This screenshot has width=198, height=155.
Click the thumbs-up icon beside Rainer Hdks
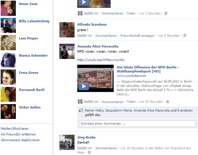coord(81,111)
